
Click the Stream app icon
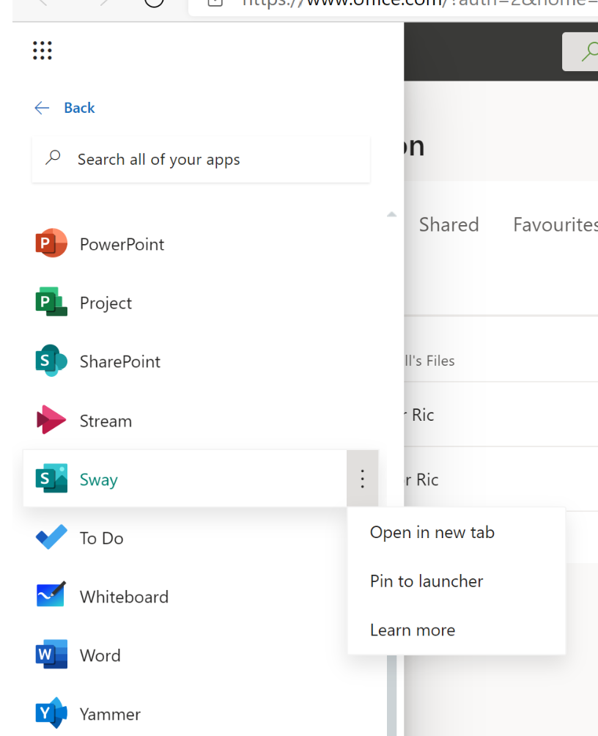click(51, 421)
